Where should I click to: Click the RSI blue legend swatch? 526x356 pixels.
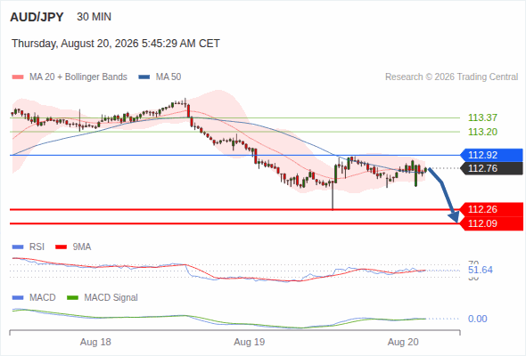coord(18,247)
